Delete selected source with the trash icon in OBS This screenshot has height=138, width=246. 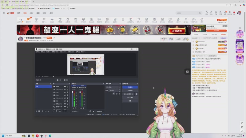point(57,111)
